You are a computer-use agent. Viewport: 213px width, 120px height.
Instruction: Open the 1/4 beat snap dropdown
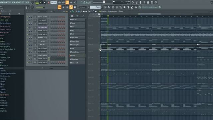click(83, 7)
